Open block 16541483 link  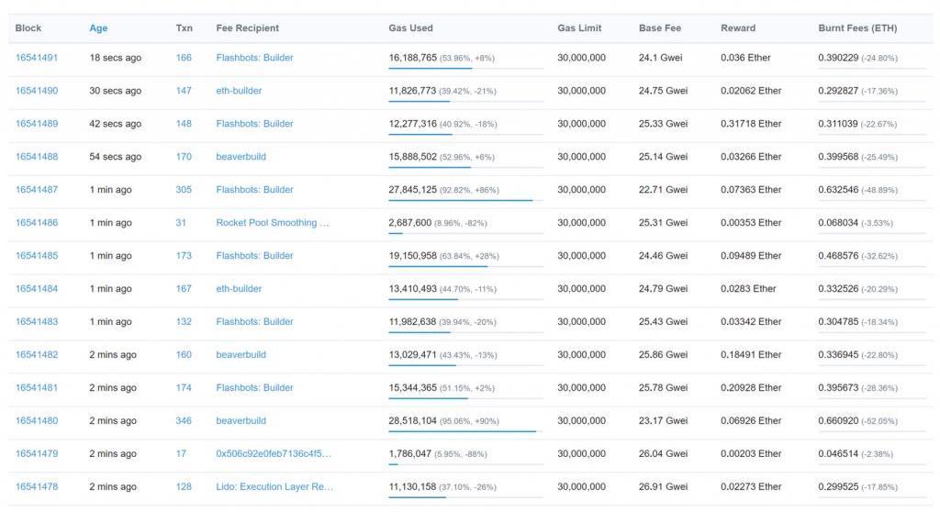coord(37,322)
